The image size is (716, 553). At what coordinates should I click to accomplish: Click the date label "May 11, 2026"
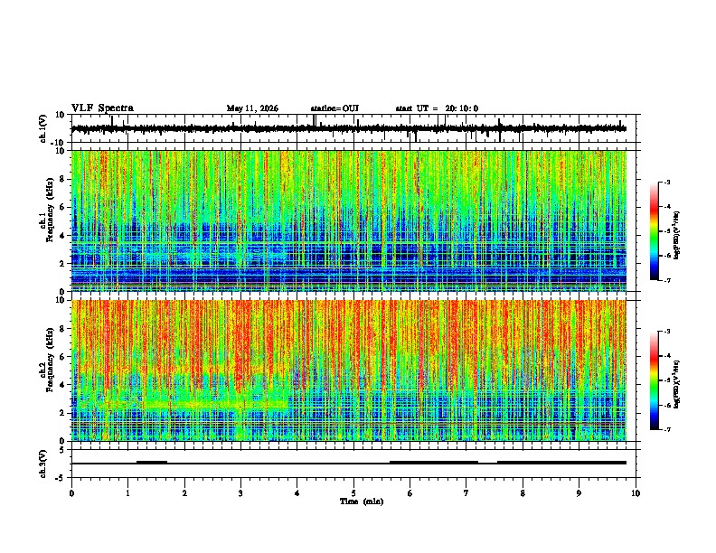click(252, 108)
